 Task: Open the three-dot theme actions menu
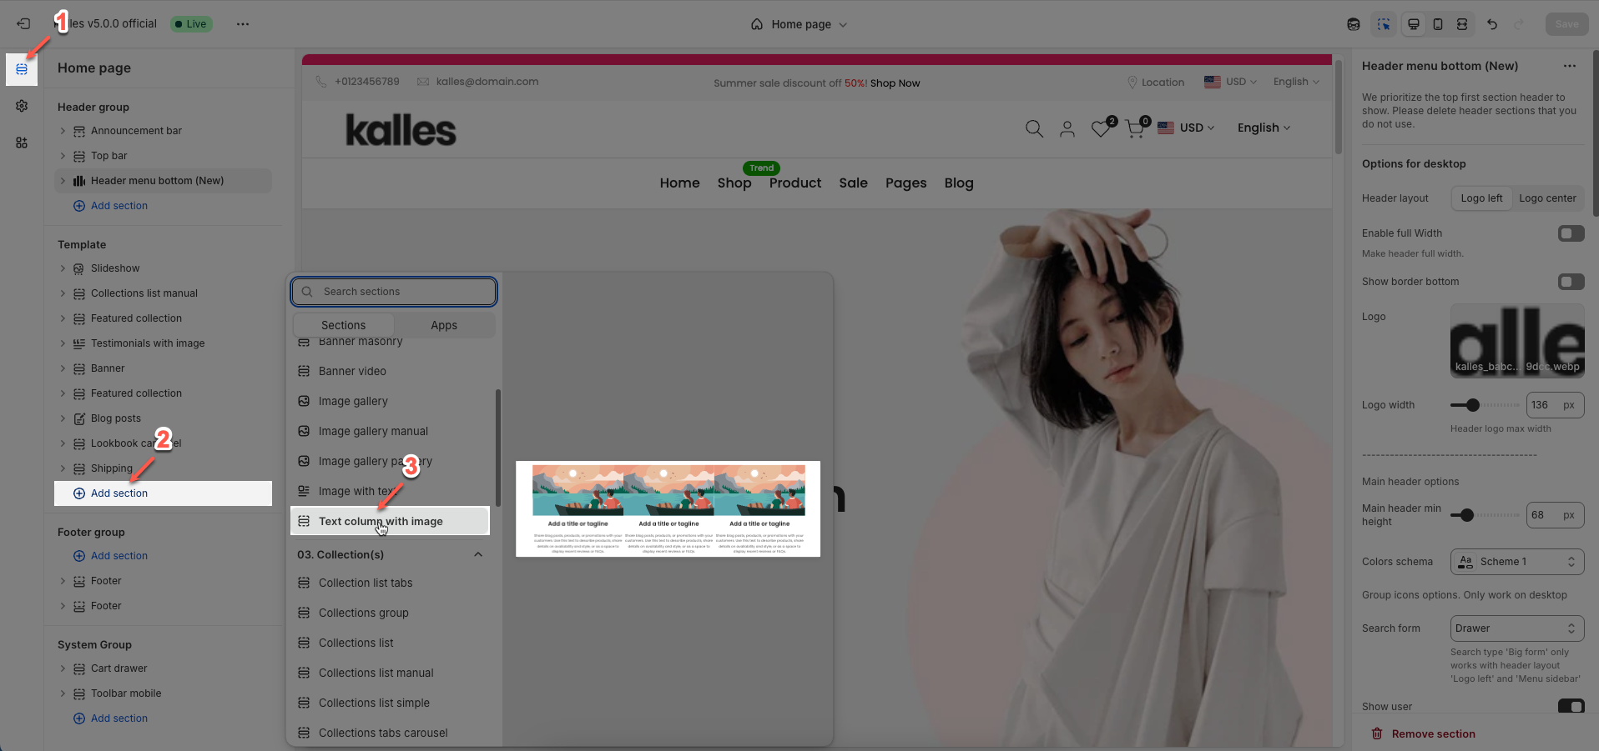tap(243, 24)
